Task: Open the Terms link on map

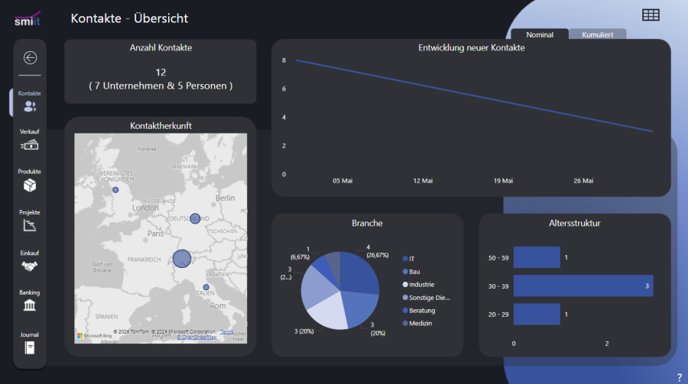Action: [x=227, y=331]
